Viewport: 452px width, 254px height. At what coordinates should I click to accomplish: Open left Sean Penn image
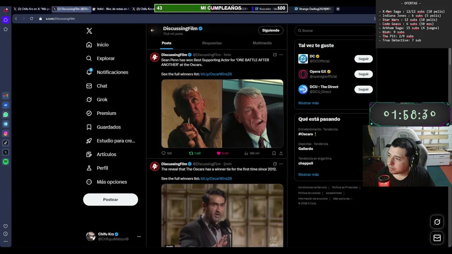click(x=192, y=114)
